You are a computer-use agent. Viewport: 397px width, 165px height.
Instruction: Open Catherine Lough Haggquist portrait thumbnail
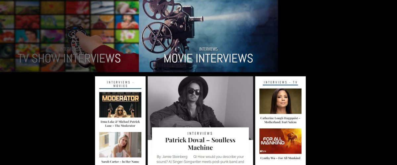(280, 101)
